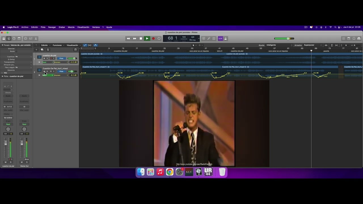
Task: Open the Tuner icon
Action: (209, 39)
